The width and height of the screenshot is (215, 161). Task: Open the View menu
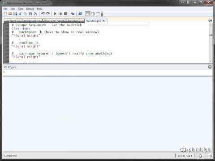(x=21, y=9)
